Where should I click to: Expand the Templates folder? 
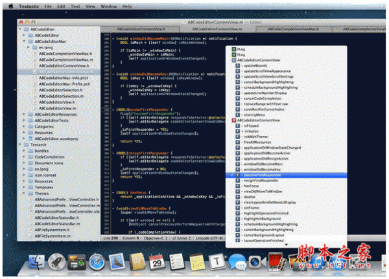click(x=24, y=187)
